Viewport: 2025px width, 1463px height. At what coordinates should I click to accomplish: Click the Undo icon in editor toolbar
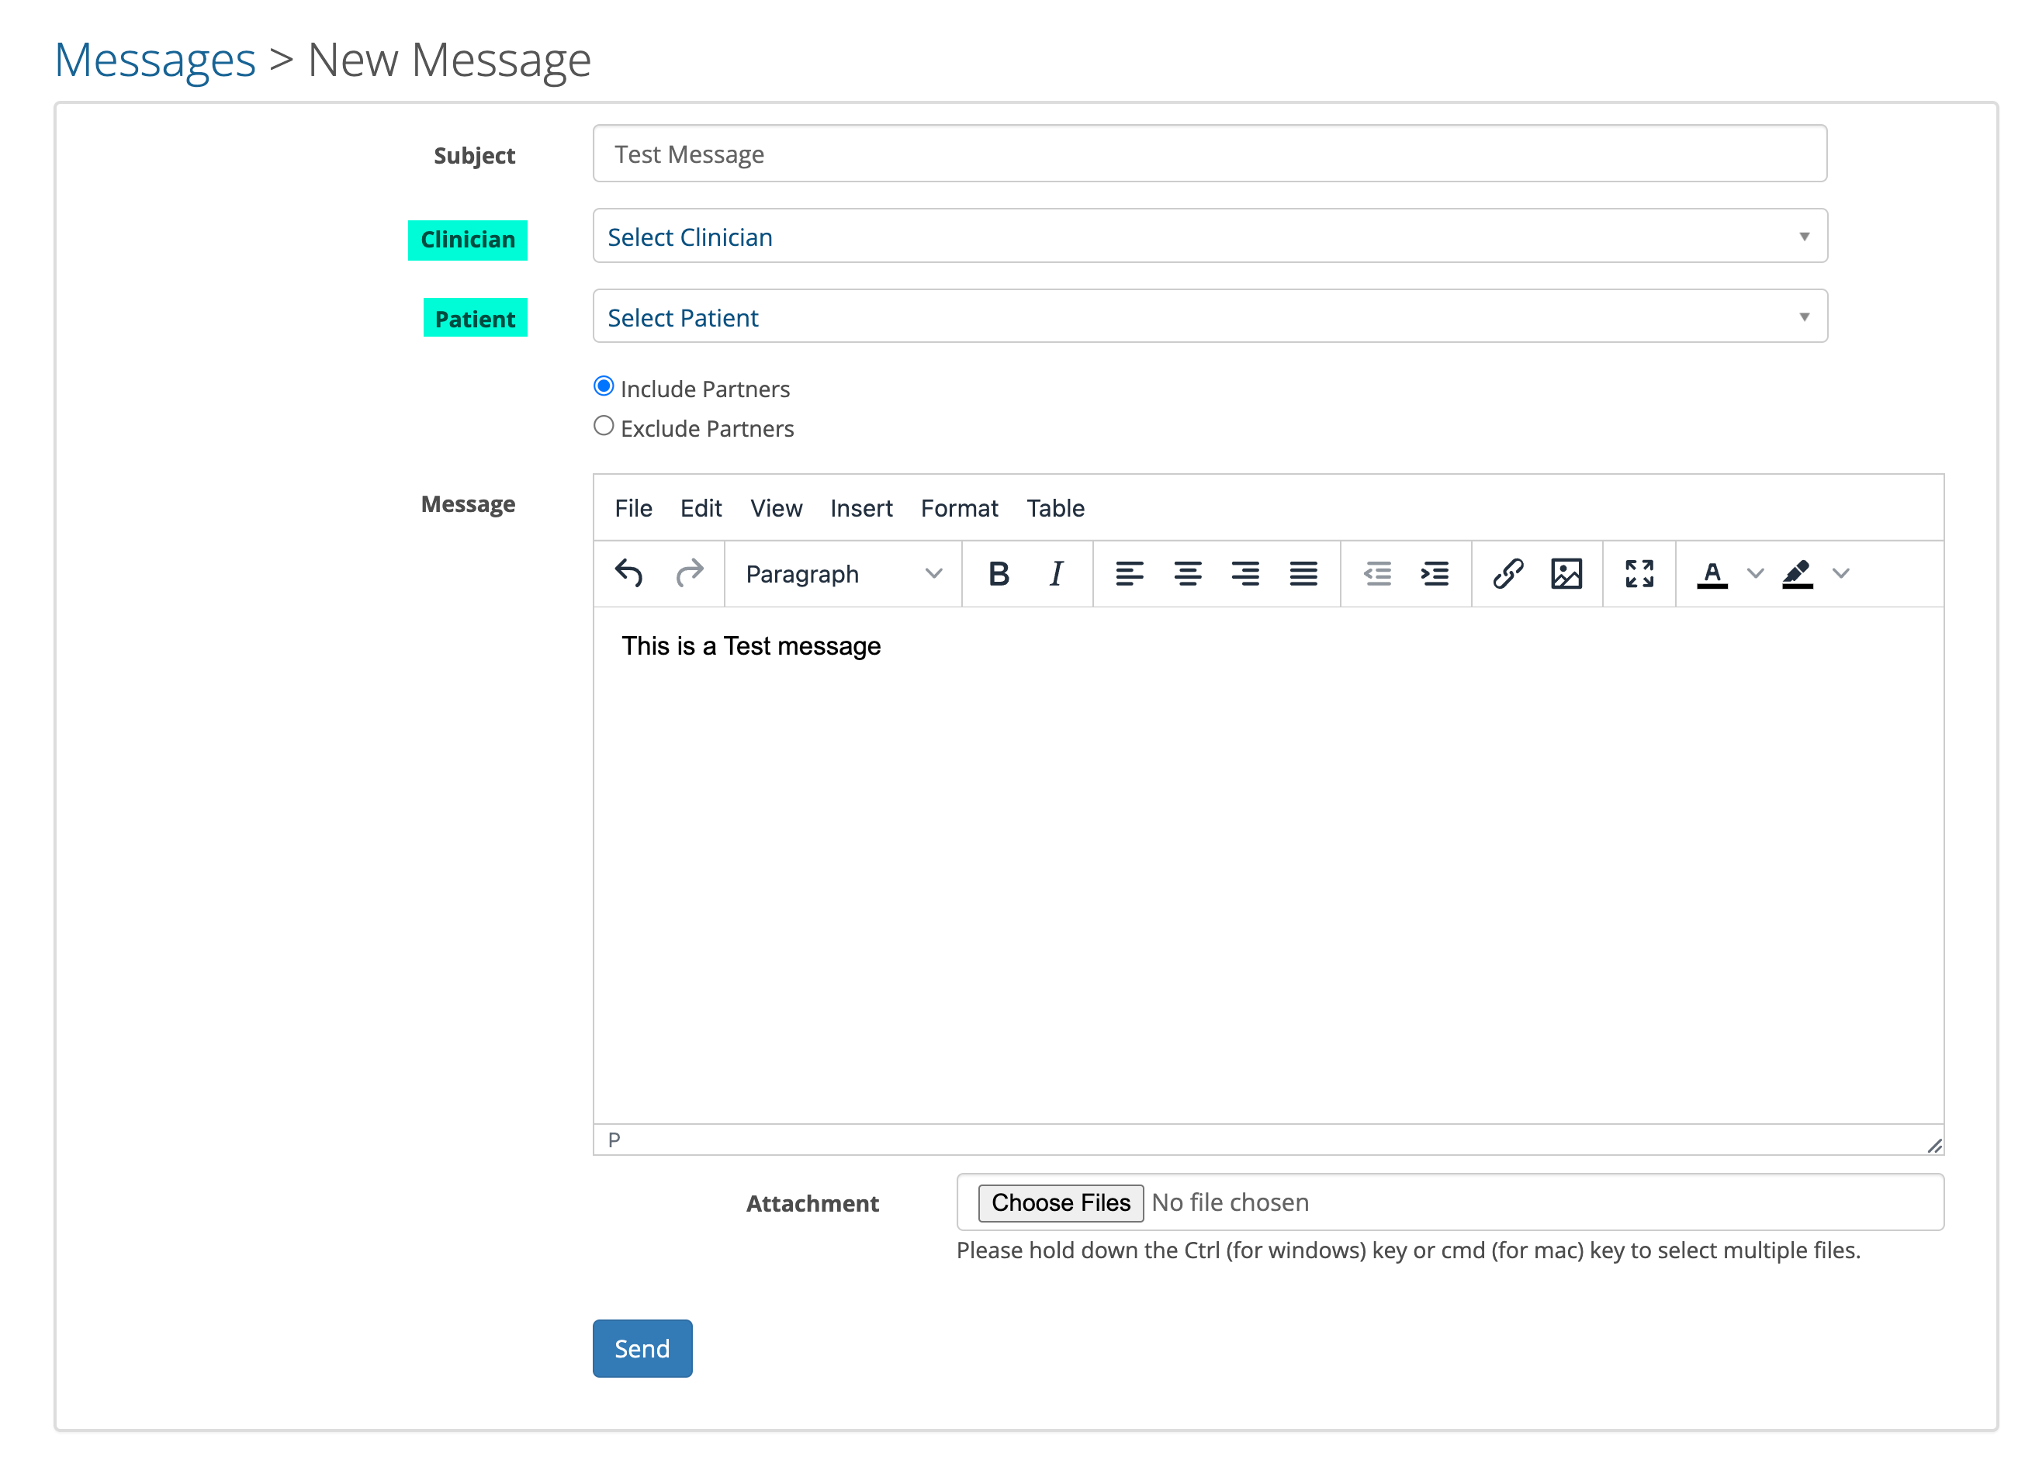pos(628,573)
